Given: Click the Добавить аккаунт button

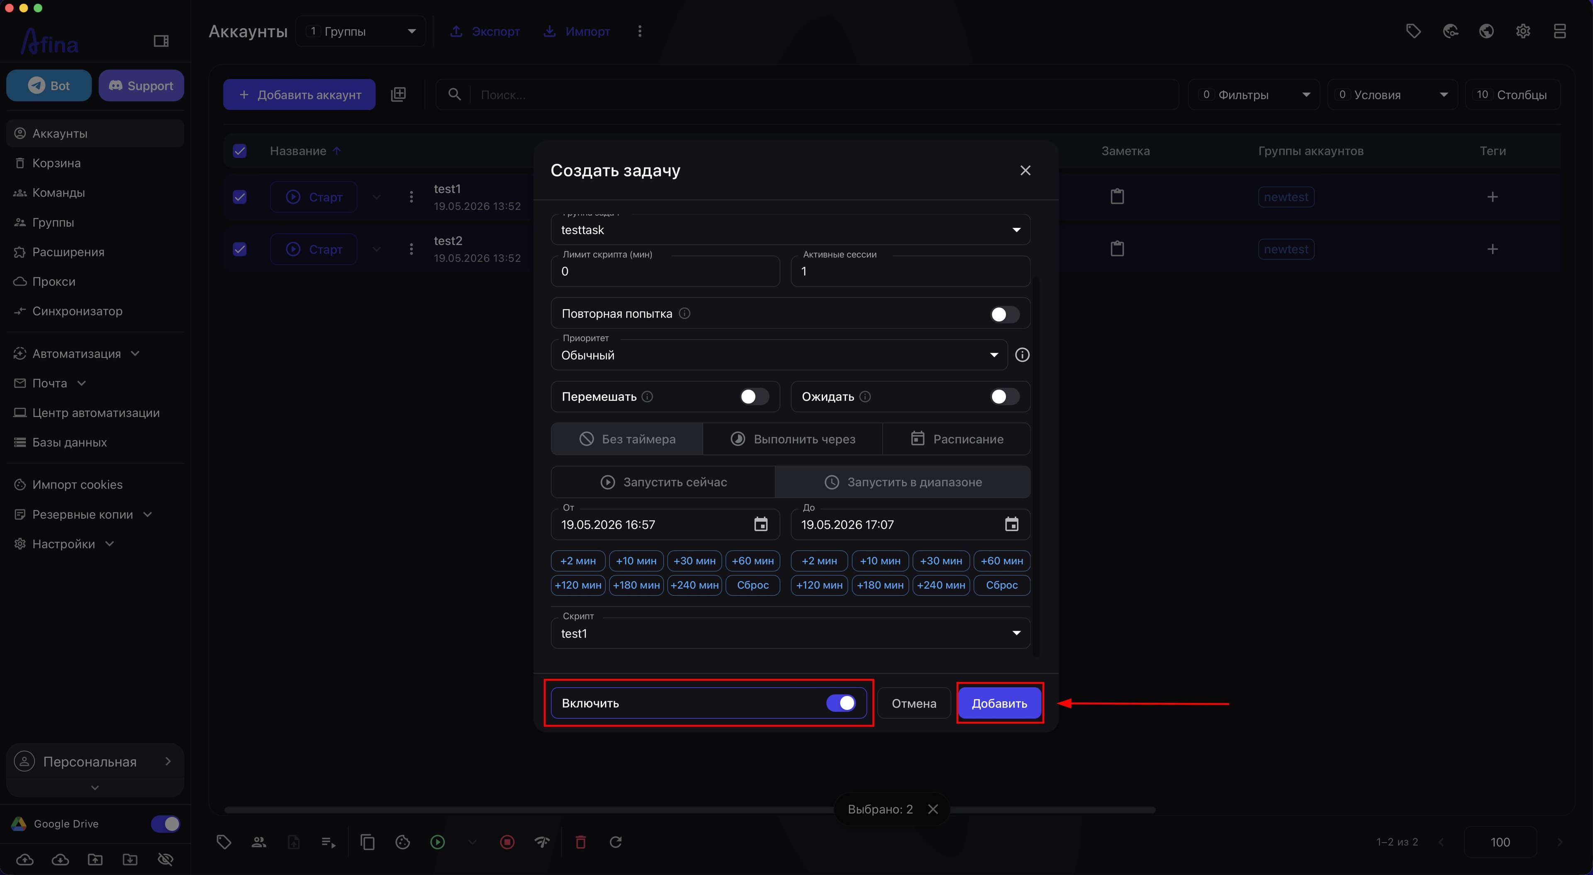Looking at the screenshot, I should pyautogui.click(x=299, y=95).
